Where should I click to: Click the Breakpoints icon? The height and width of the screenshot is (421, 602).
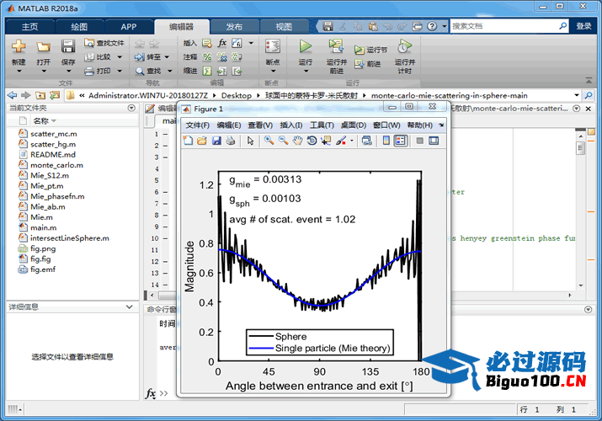(273, 47)
